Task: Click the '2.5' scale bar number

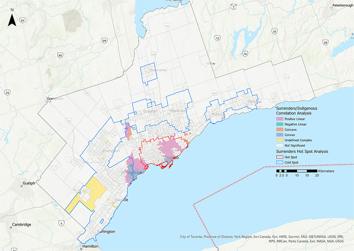Action: pyautogui.click(x=282, y=175)
